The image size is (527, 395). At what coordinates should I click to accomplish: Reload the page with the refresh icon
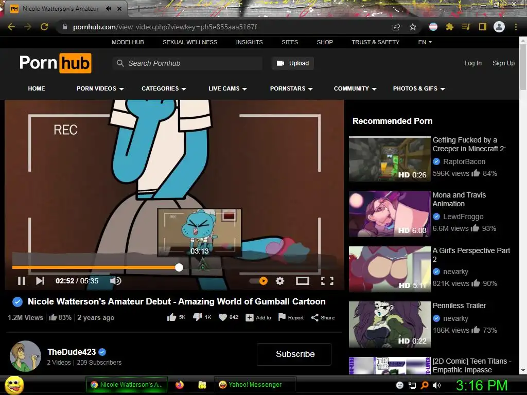pos(44,27)
